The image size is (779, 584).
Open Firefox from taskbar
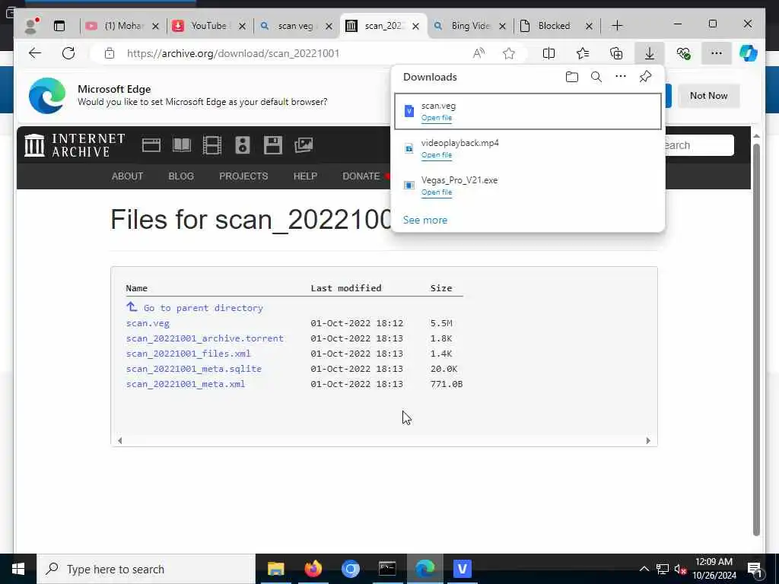pos(313,569)
